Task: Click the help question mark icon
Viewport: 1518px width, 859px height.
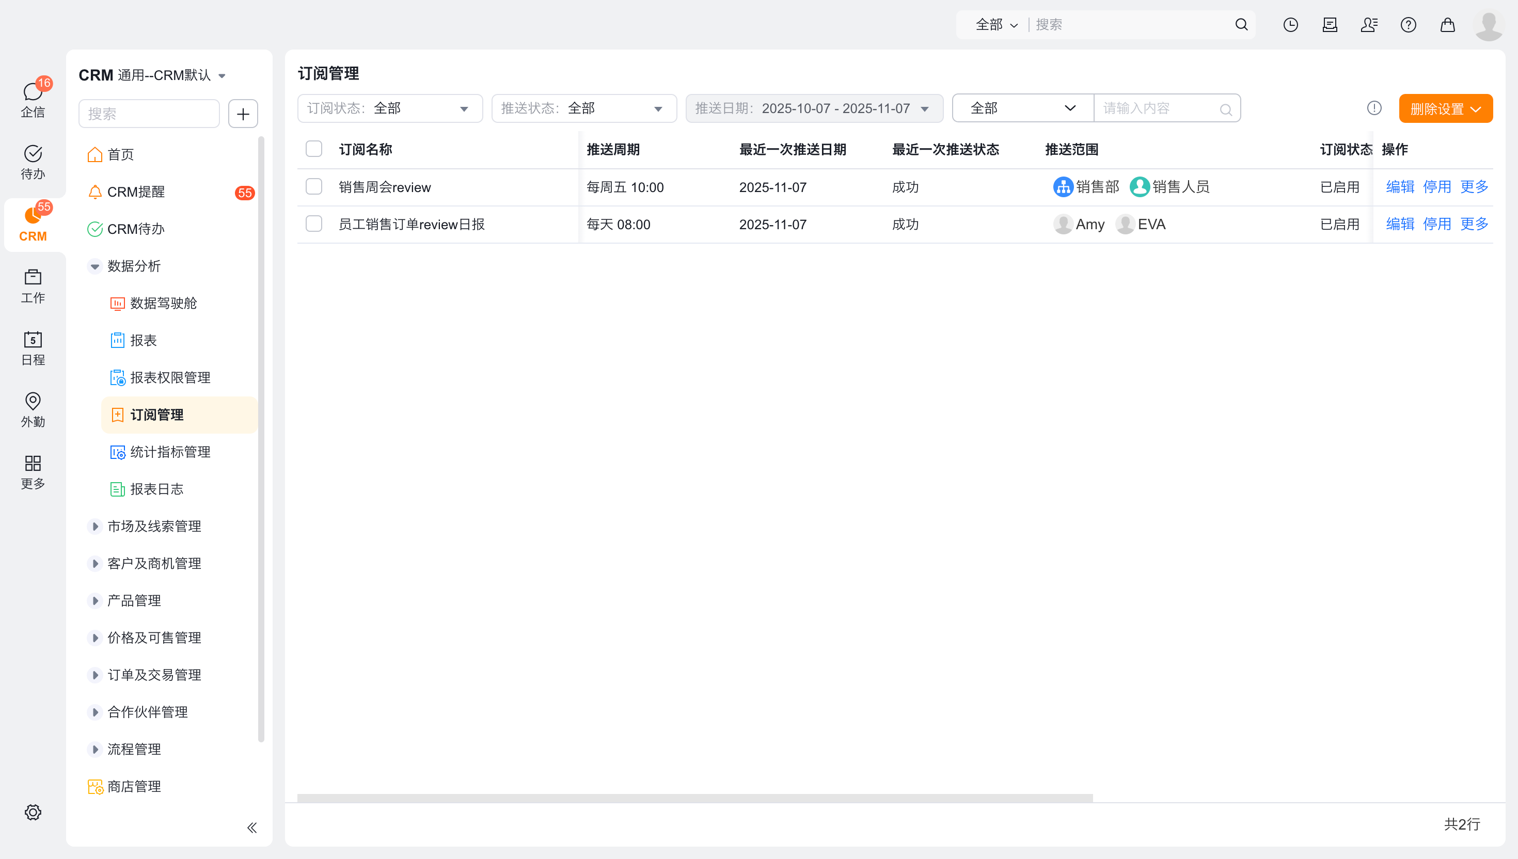Action: 1408,25
